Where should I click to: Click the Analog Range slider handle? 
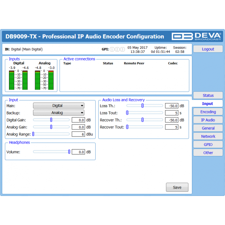(33, 134)
